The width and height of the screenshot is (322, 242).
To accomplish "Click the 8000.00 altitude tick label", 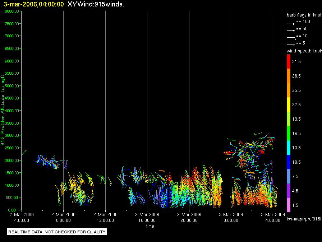I will [12, 11].
